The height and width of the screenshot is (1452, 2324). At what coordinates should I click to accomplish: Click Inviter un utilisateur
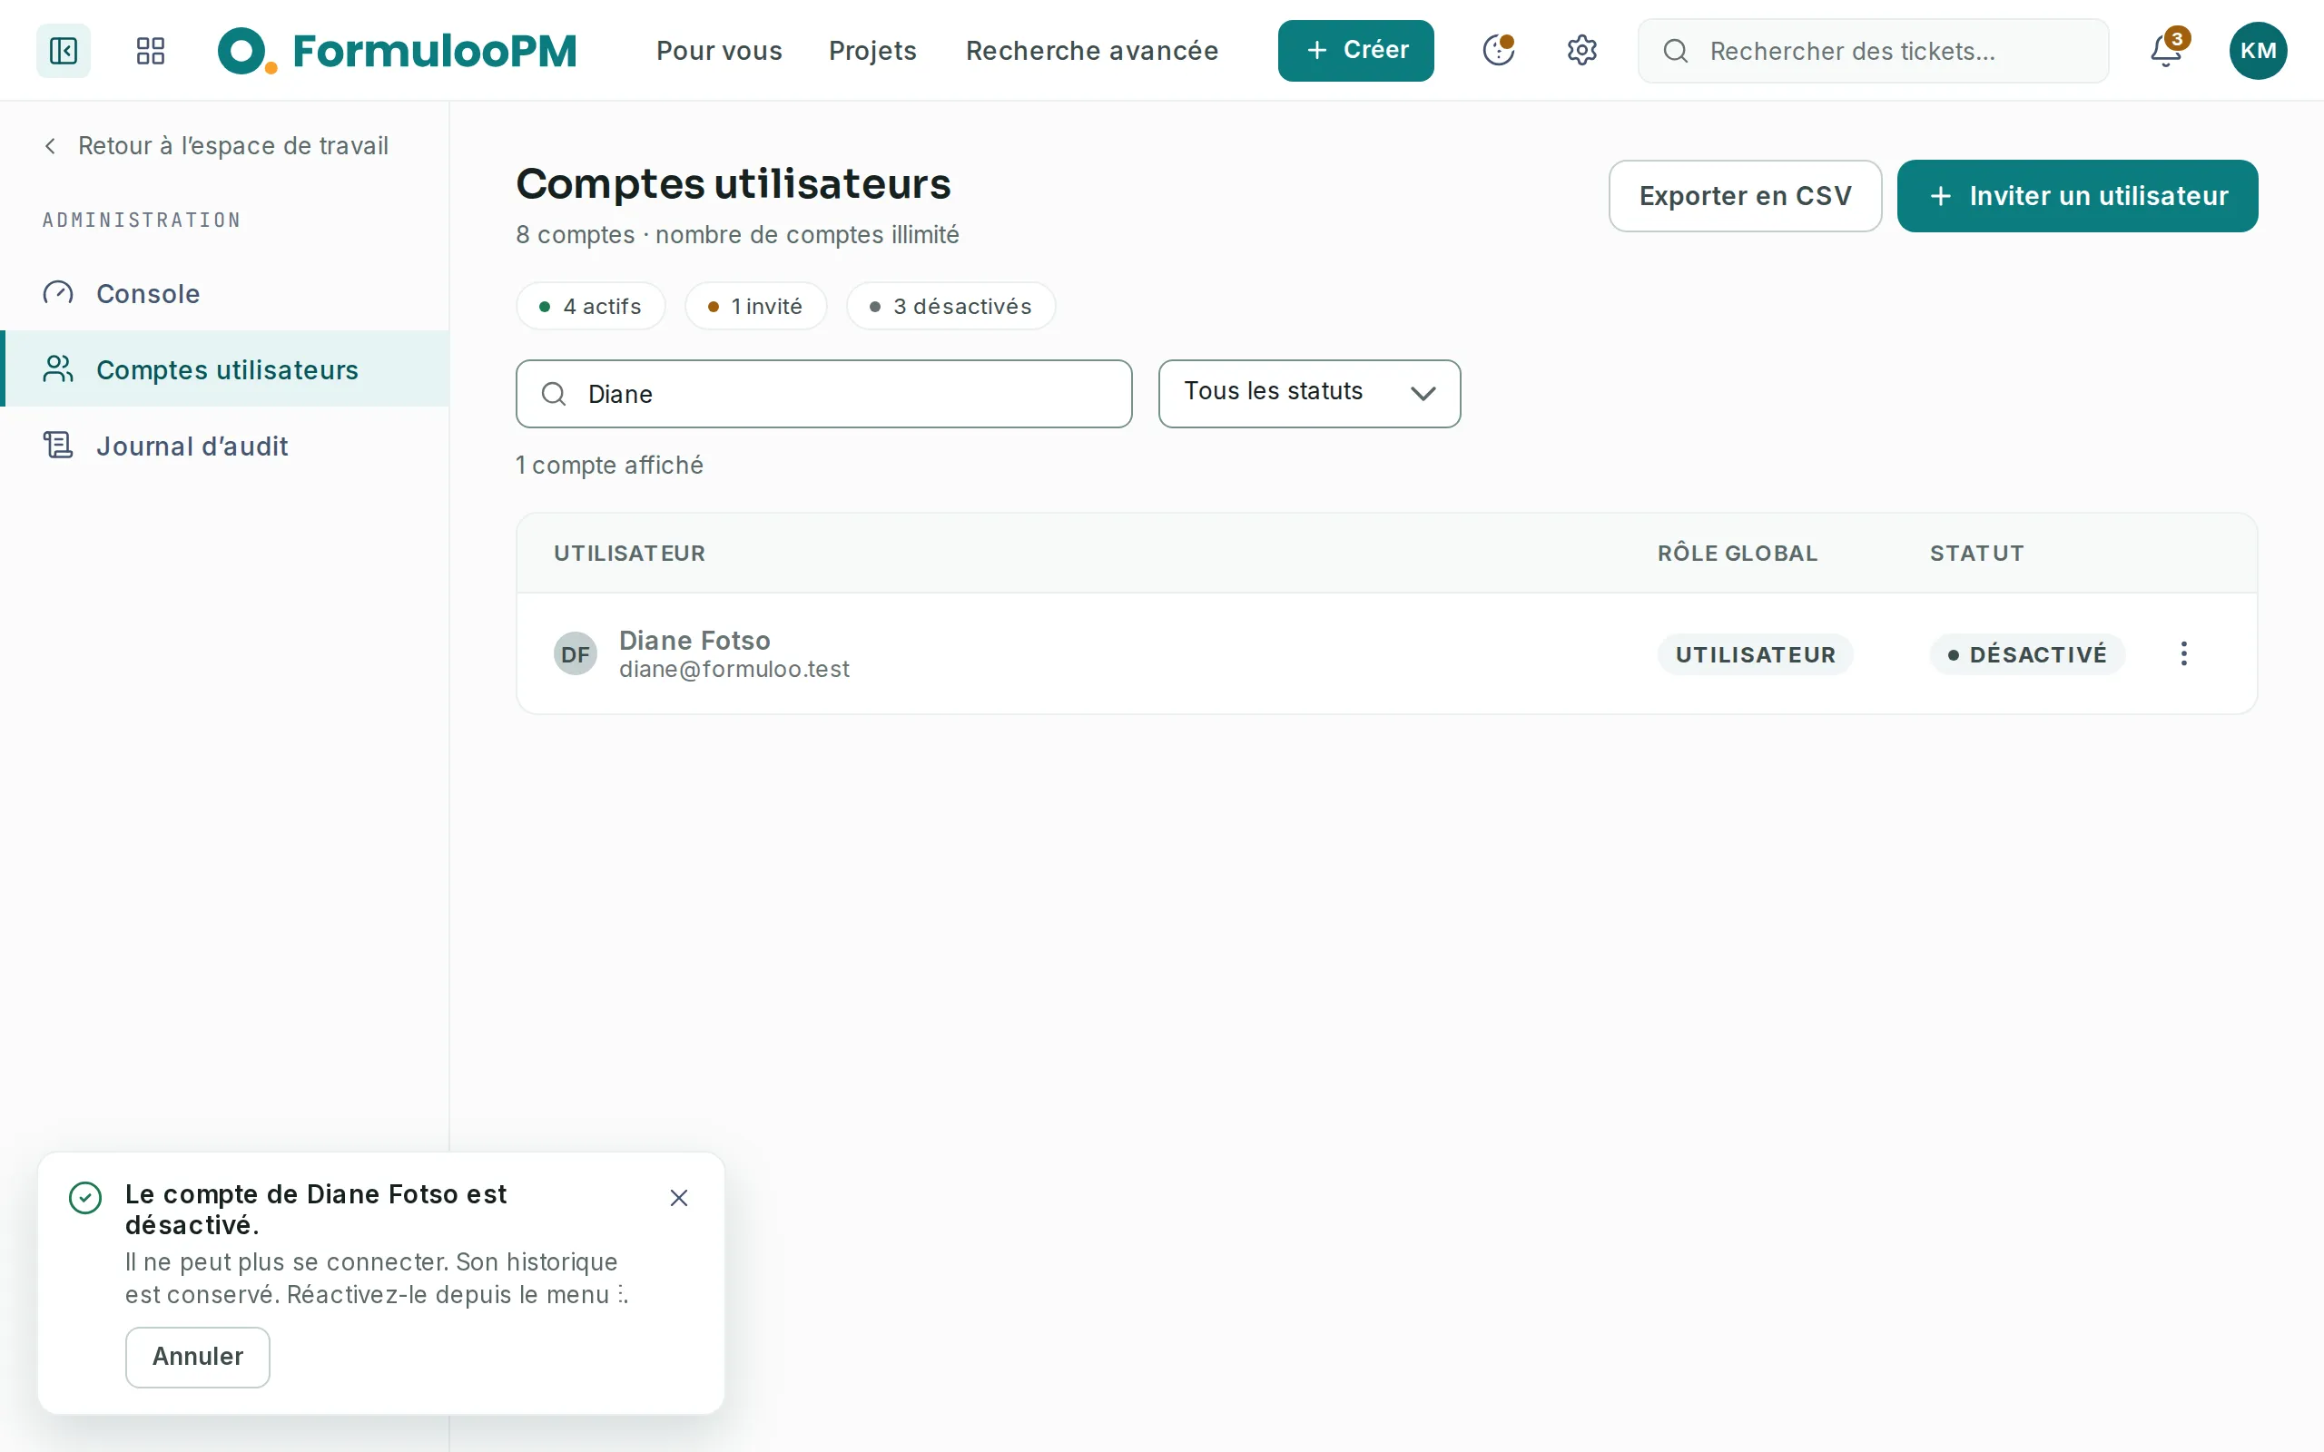coord(2077,196)
